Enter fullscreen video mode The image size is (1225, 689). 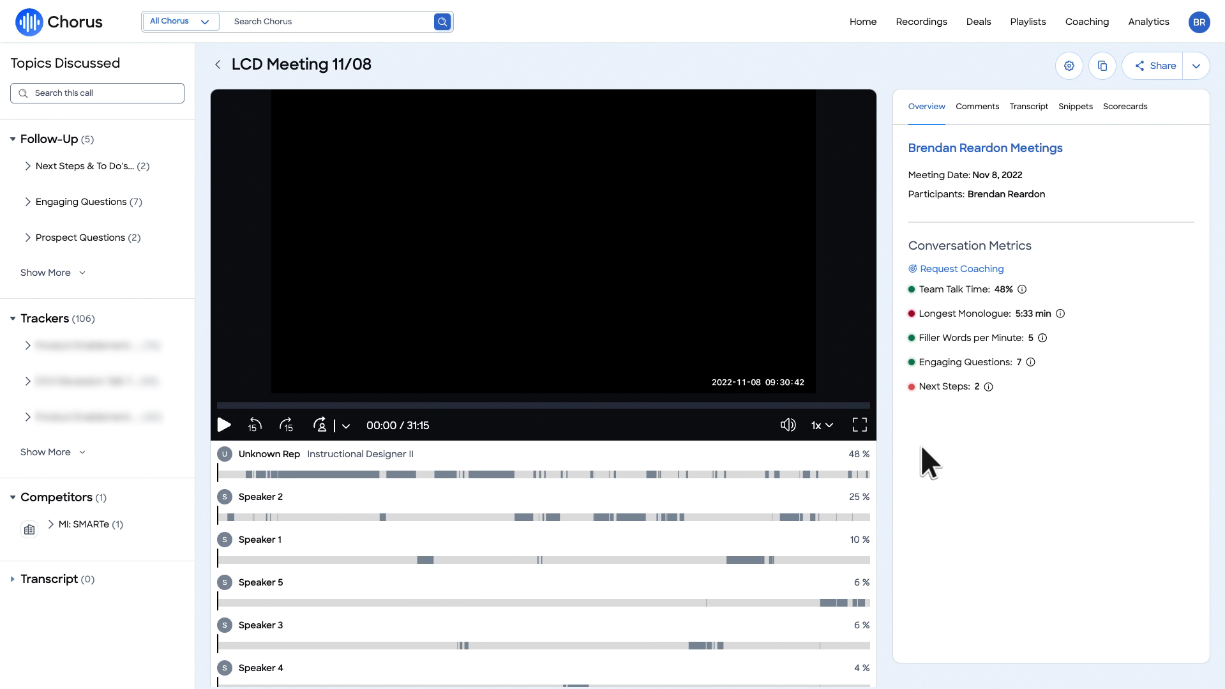pyautogui.click(x=860, y=425)
